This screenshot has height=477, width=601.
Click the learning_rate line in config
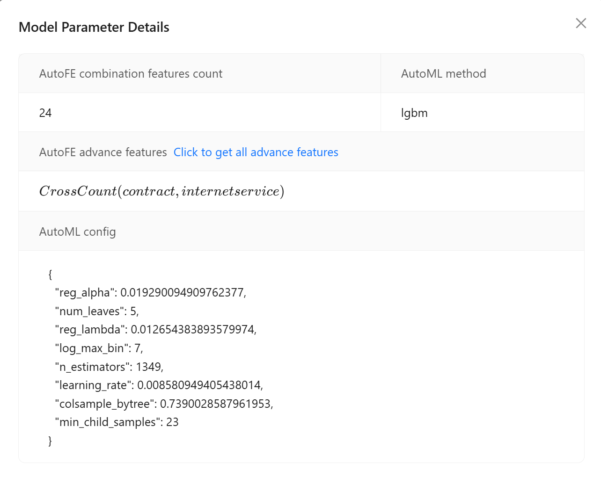[x=159, y=385]
